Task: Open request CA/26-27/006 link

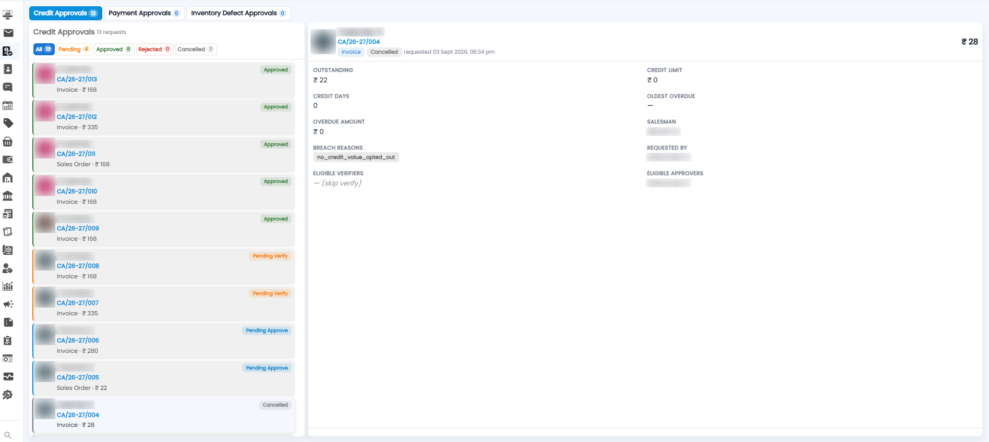Action: [x=78, y=340]
